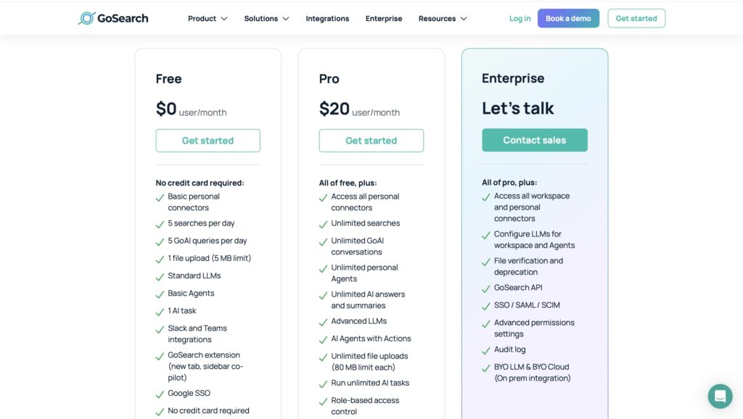Click the checkmark next to Audit log
Image resolution: width=743 pixels, height=419 pixels.
(487, 350)
